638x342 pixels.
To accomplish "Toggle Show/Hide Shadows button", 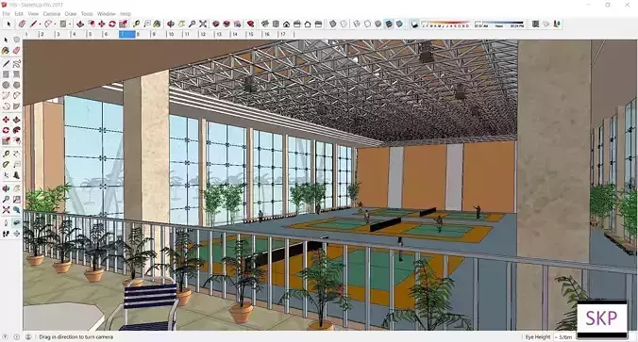I will pos(414,24).
